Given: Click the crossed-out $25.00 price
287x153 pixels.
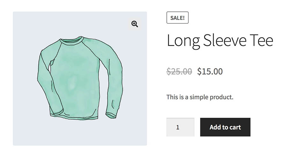Looking at the screenshot, I should (179, 71).
